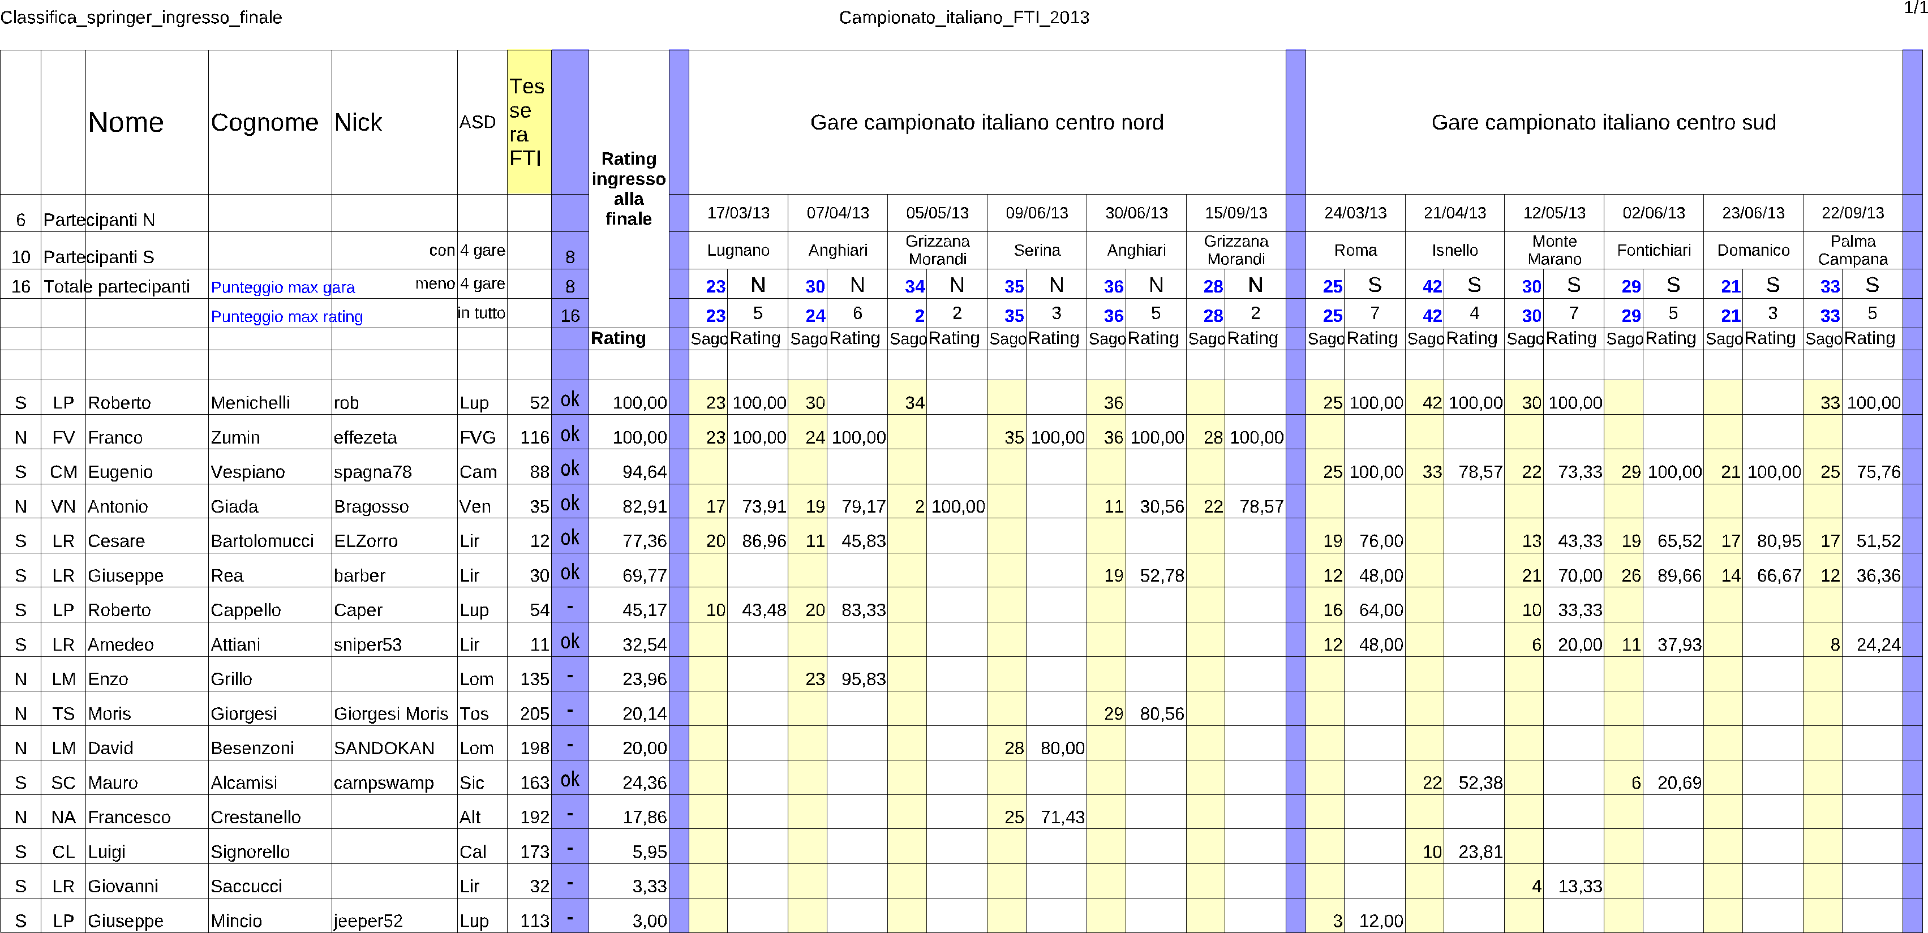Select the nickname 'SANDOKAN'
This screenshot has width=1928, height=933.
coord(384,748)
